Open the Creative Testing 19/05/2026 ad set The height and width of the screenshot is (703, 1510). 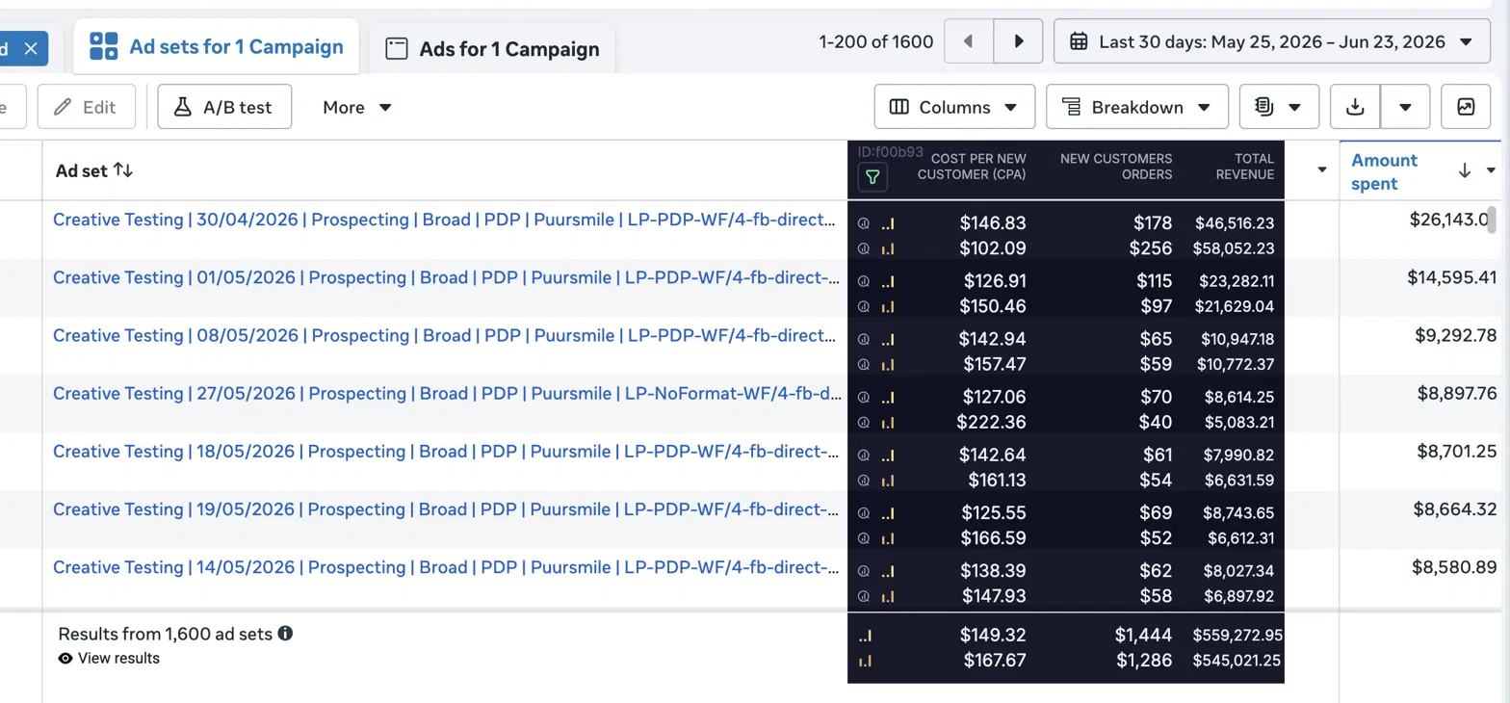pos(446,508)
